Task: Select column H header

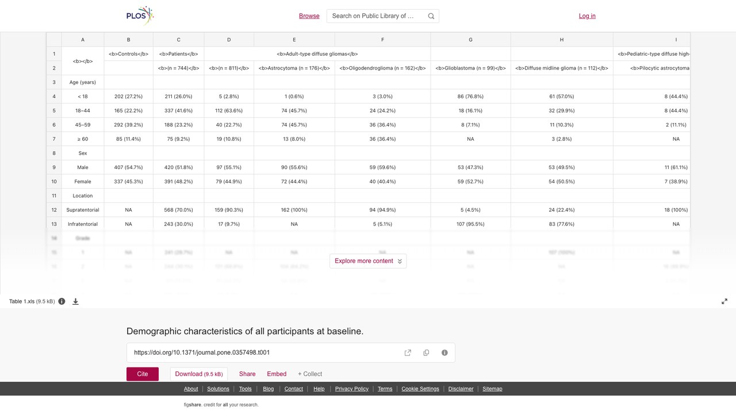Action: pos(562,40)
